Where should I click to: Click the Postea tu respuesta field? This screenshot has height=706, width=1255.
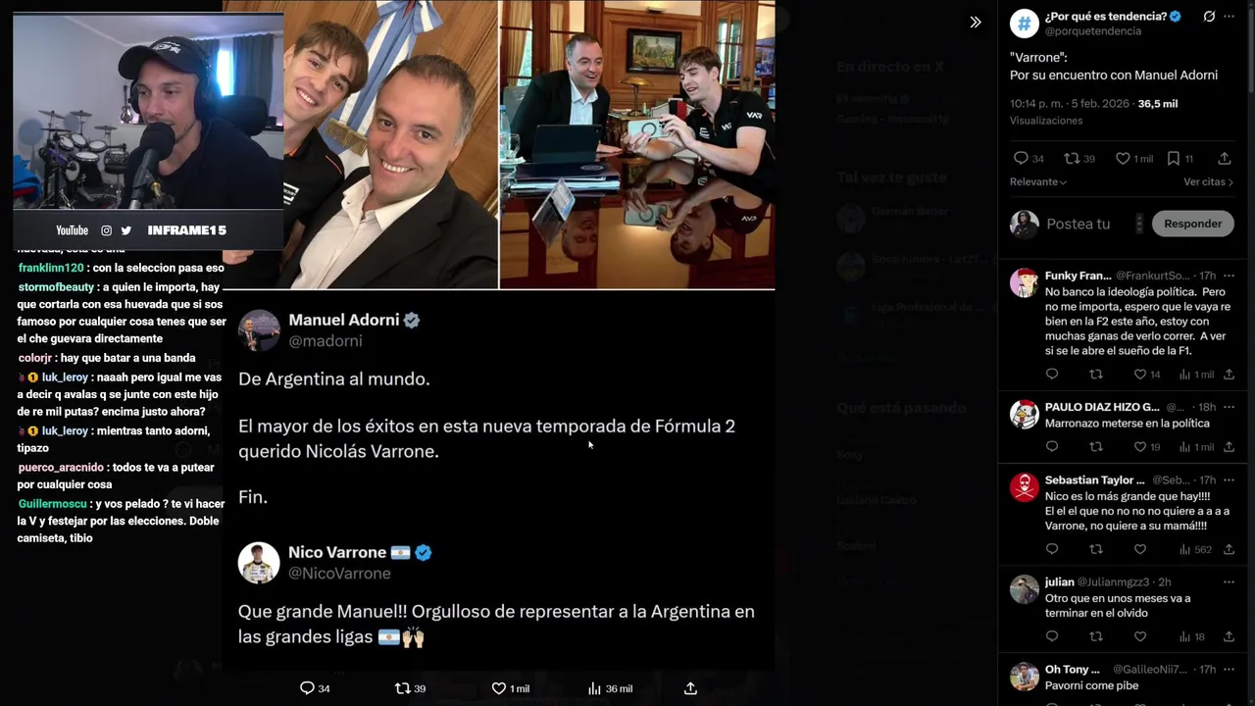point(1079,224)
